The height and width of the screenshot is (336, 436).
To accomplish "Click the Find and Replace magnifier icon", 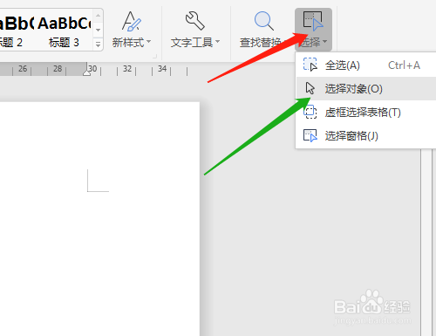I will [263, 21].
